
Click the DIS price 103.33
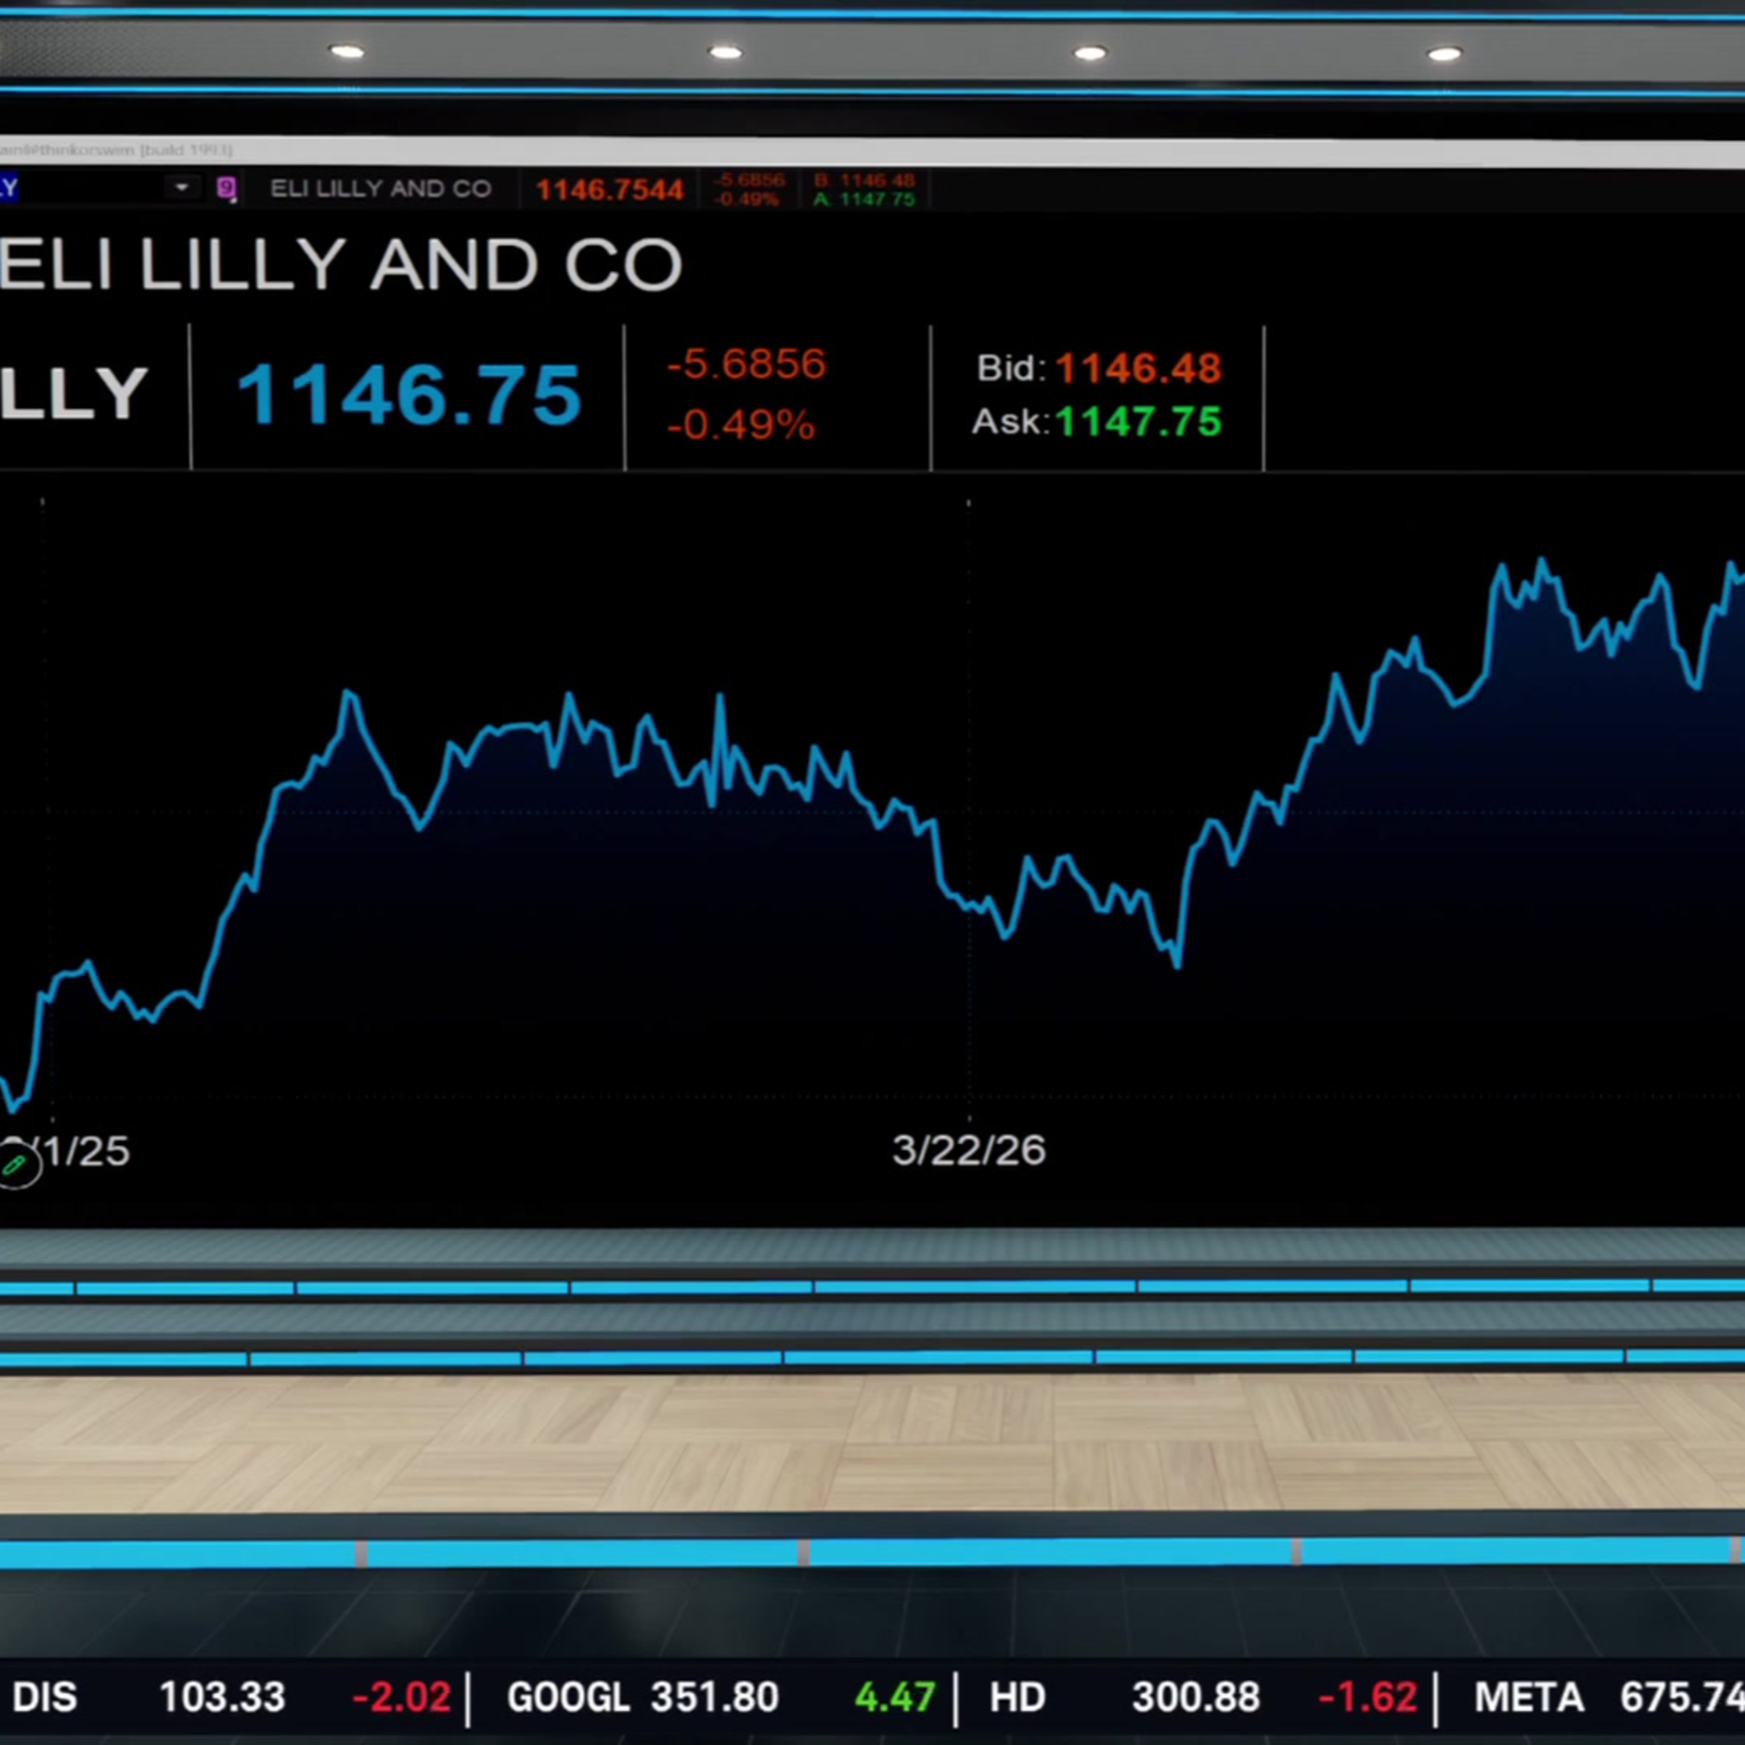coord(222,1697)
